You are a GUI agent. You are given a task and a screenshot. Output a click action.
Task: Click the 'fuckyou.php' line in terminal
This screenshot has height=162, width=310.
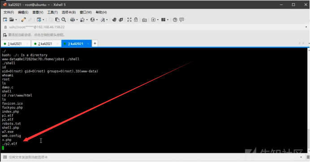tap(13, 107)
